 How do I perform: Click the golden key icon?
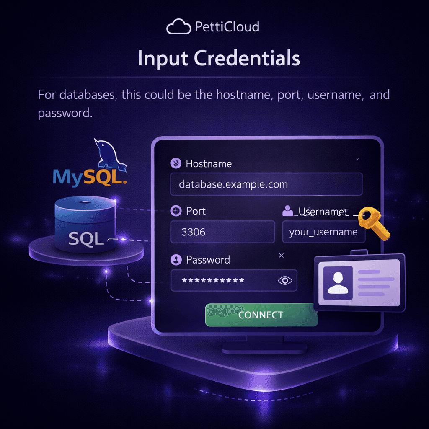click(374, 223)
